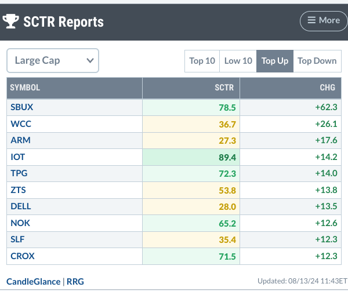Click IOT SCTR value 89.4
This screenshot has height=291, width=348.
click(x=227, y=158)
